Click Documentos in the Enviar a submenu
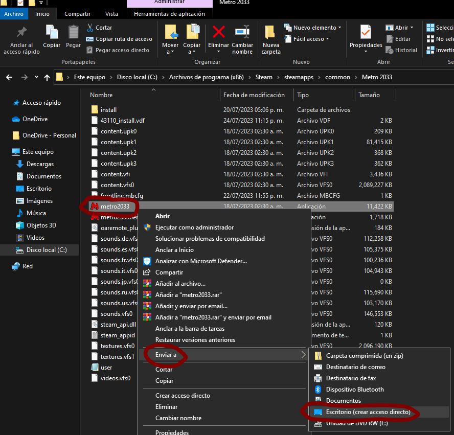Screen dimensions: 454x435 tap(344, 401)
